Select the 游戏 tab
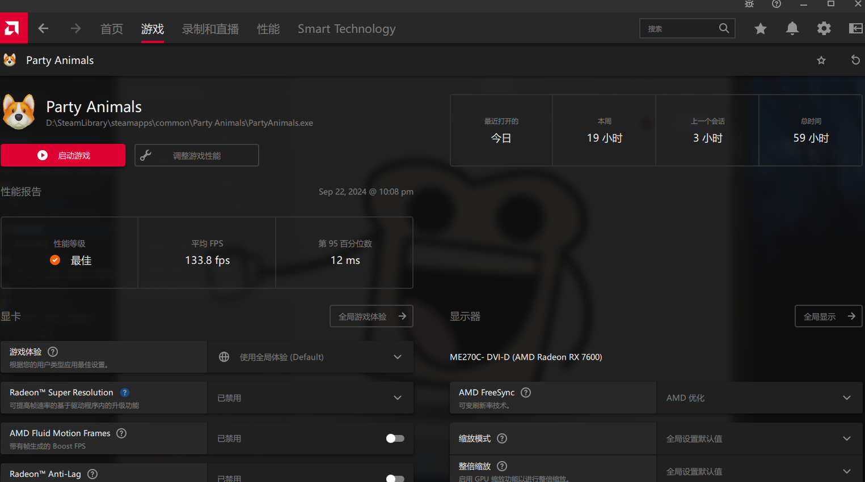 (153, 29)
